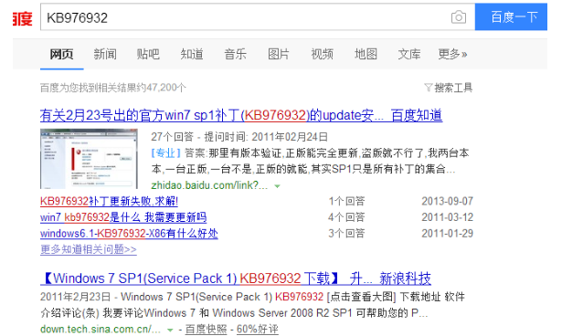Viewport: 583px width, 336px height.
Task: Open the zhidao.baidu.com/link green URL
Action: (x=209, y=185)
